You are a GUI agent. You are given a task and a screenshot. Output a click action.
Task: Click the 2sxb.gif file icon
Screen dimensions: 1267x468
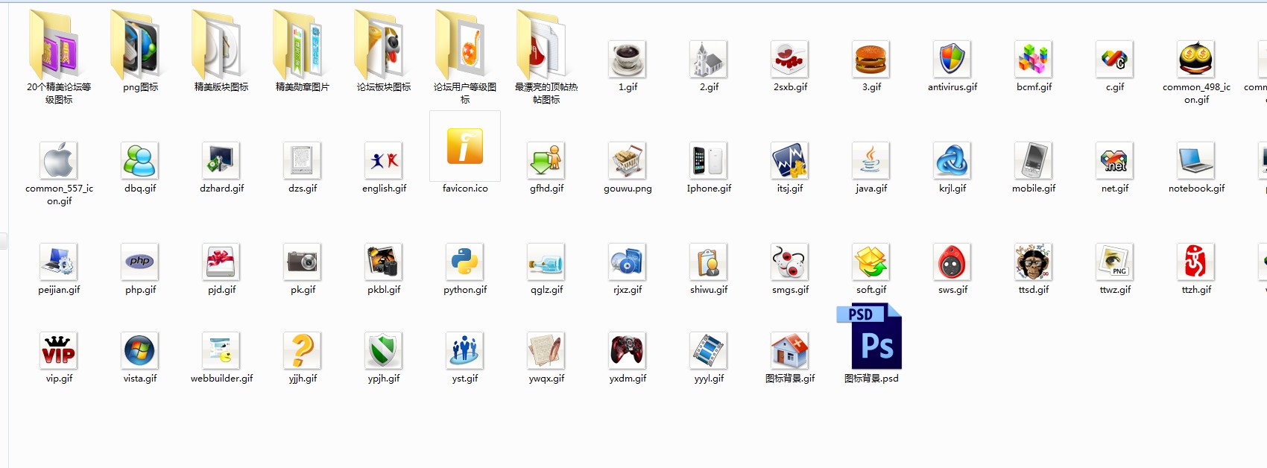pos(790,60)
